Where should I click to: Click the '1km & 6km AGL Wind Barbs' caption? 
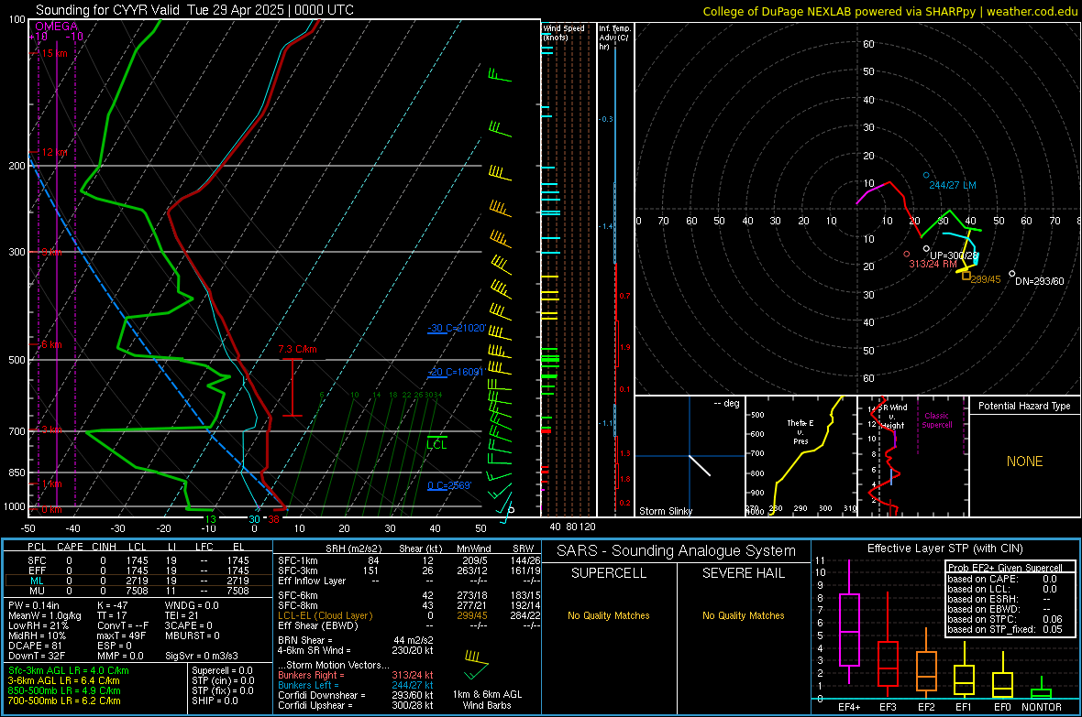click(487, 700)
